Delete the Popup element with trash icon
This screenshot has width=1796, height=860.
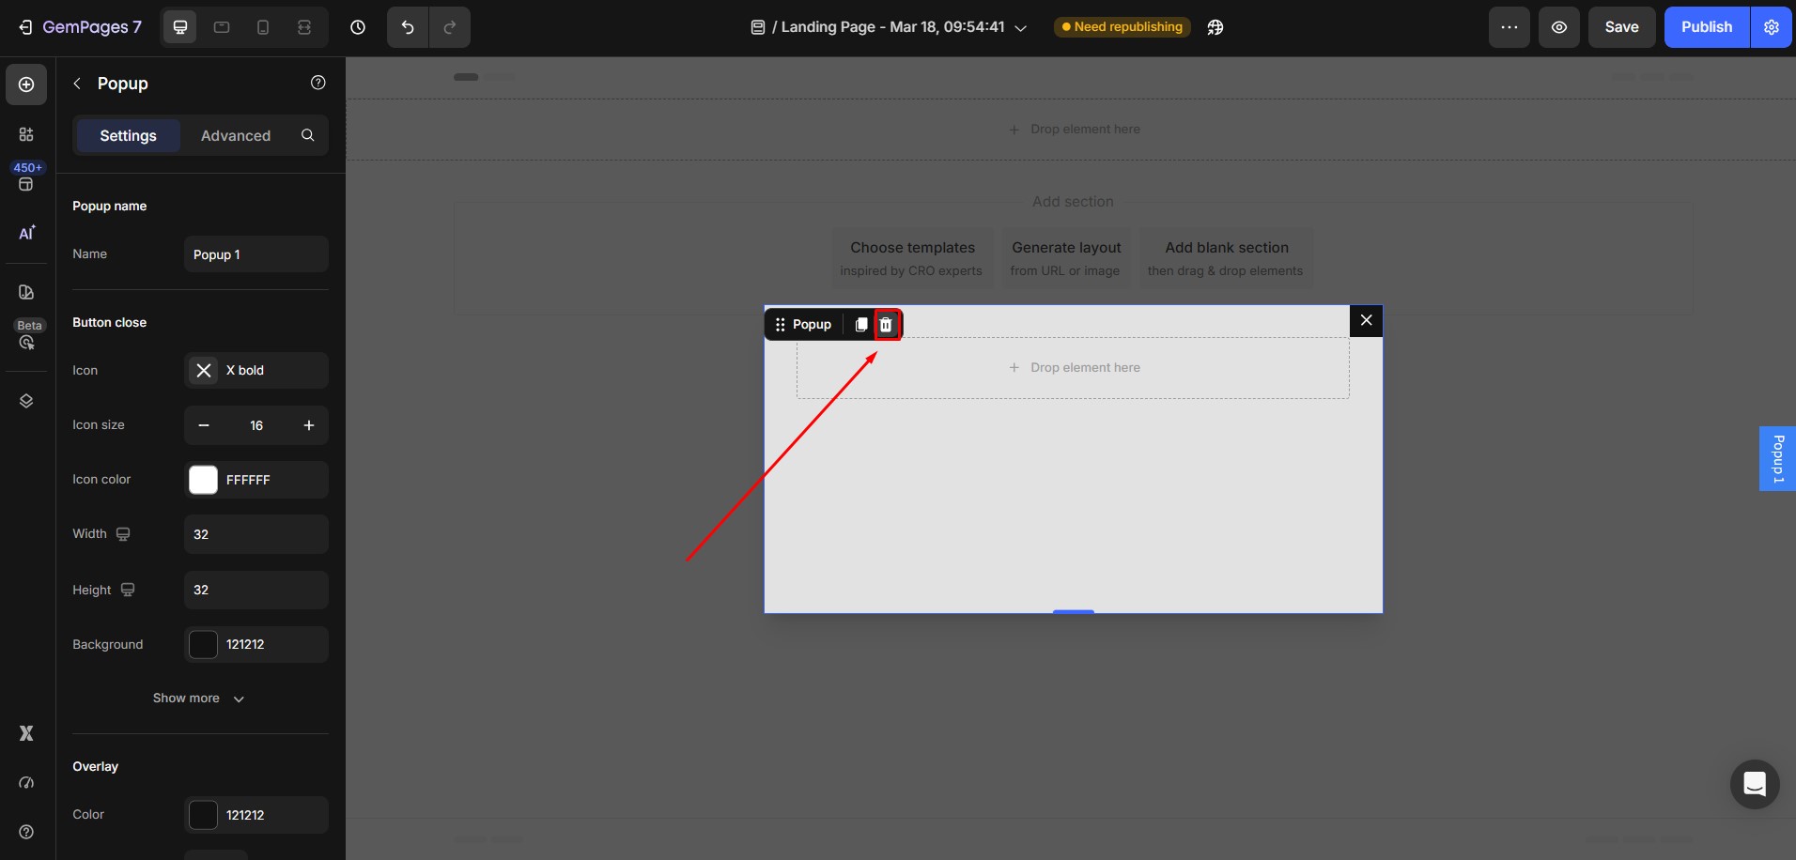point(886,324)
